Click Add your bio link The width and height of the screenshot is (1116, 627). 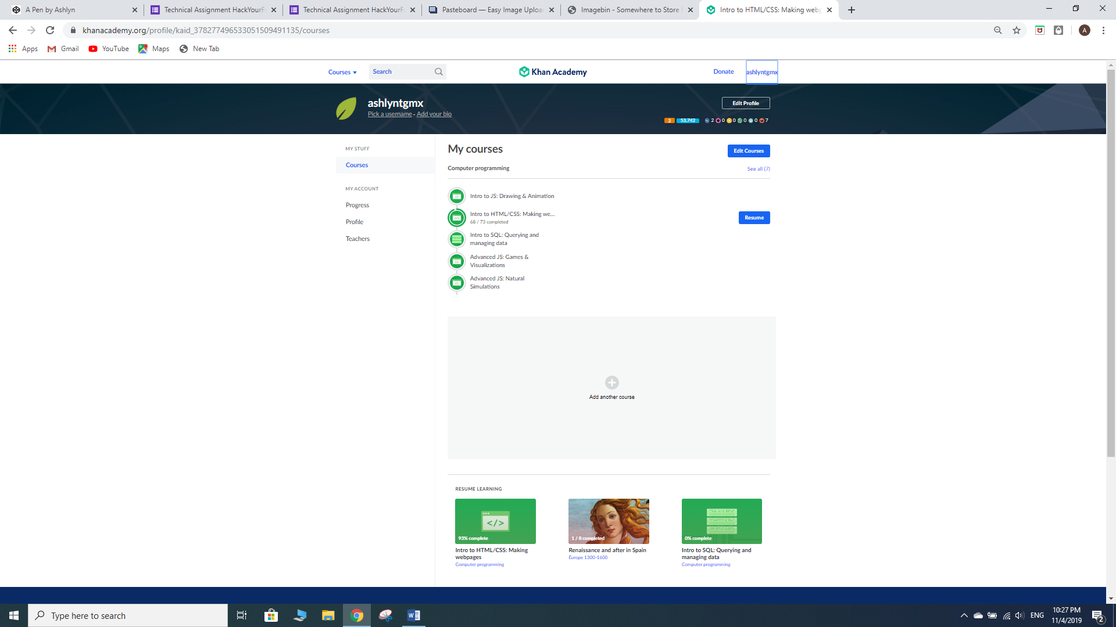pos(434,114)
